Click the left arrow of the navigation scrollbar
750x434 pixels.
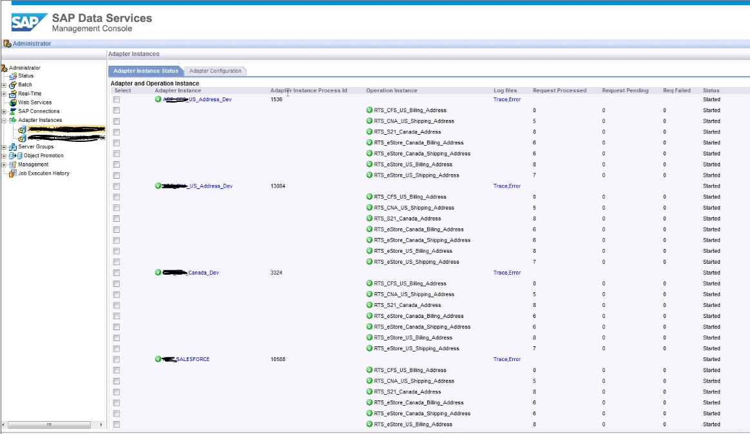click(4, 425)
